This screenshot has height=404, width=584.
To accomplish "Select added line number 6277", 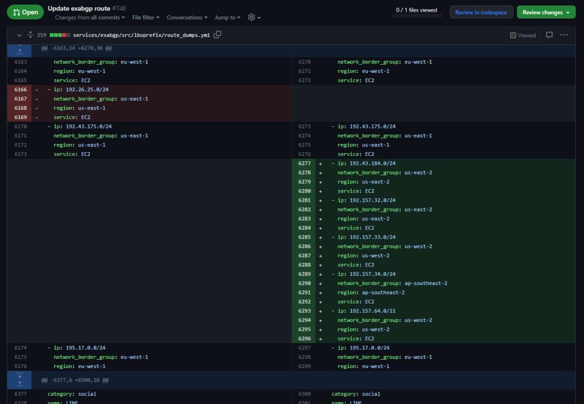I will pos(304,163).
